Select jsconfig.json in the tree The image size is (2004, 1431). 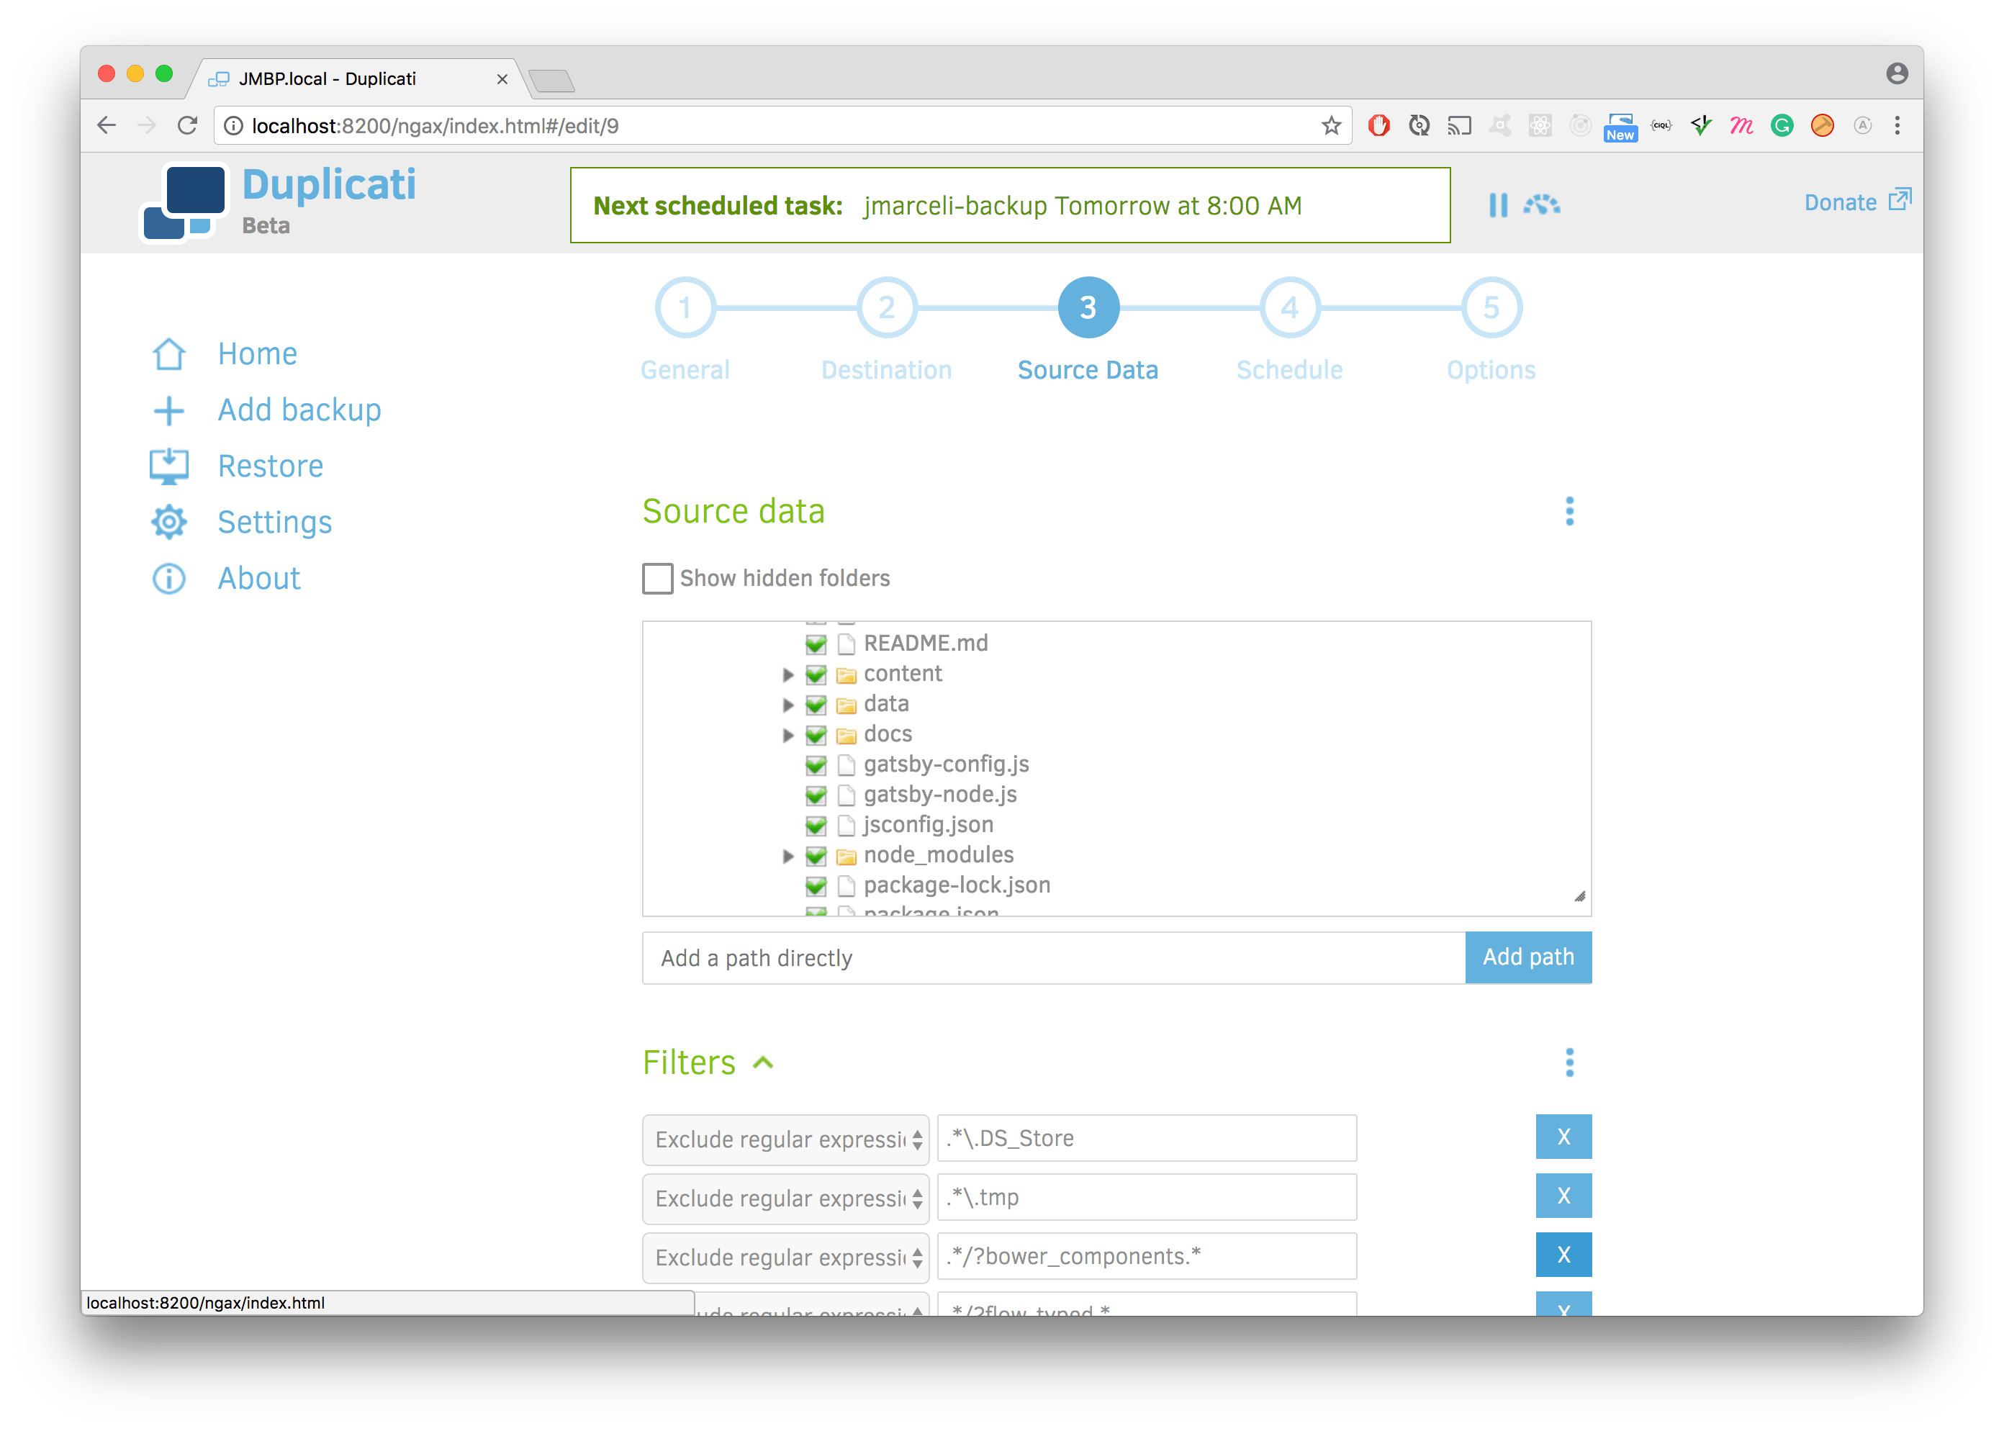[x=928, y=826]
